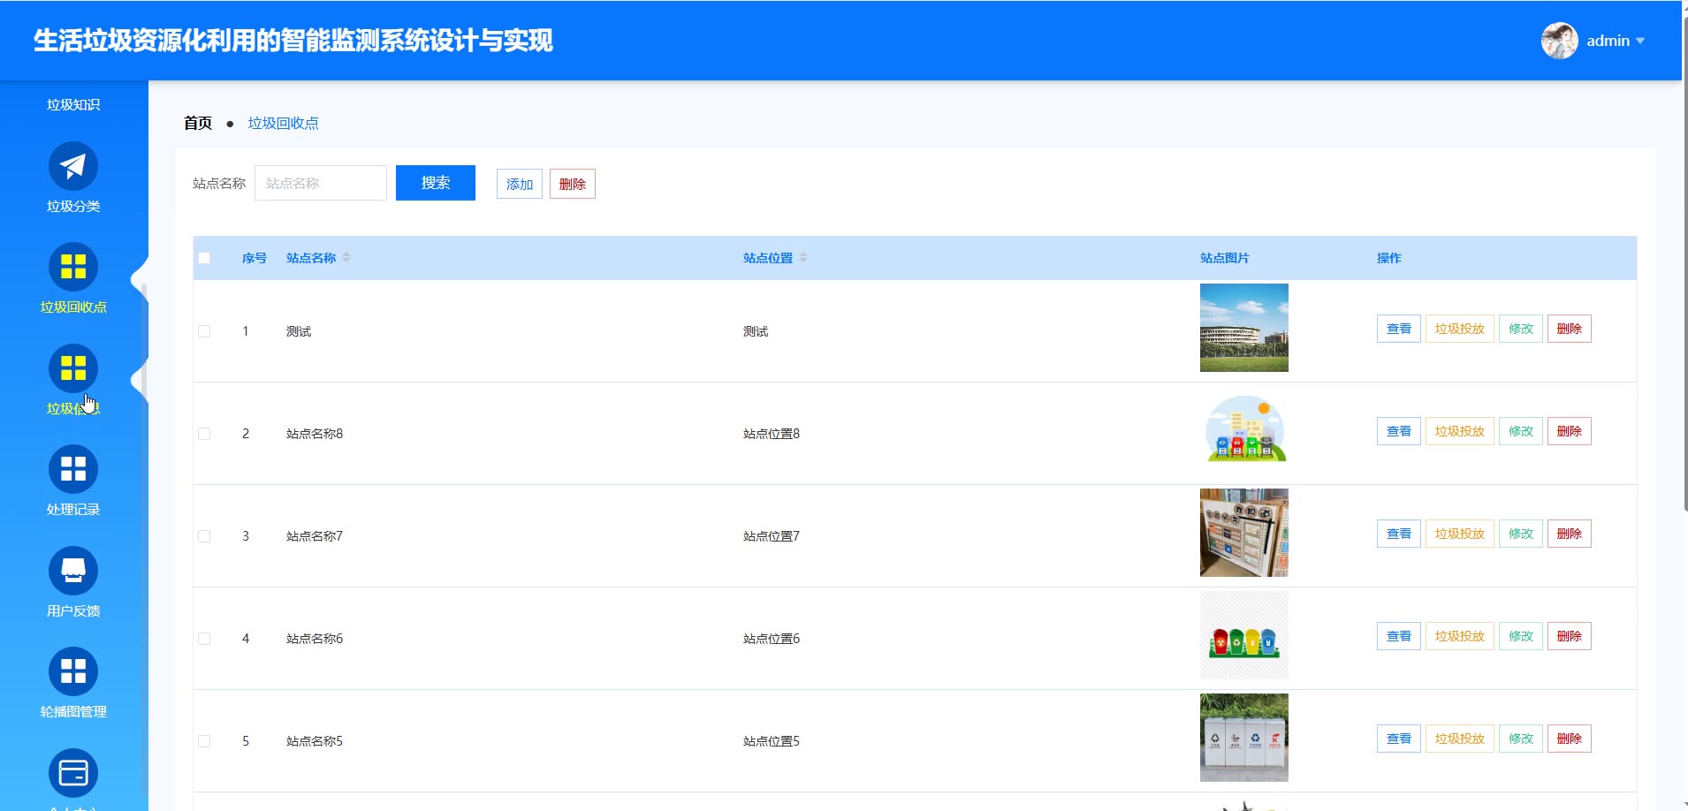This screenshot has width=1688, height=811.
Task: Open the 轮播图管理 grid icon
Action: coord(72,671)
